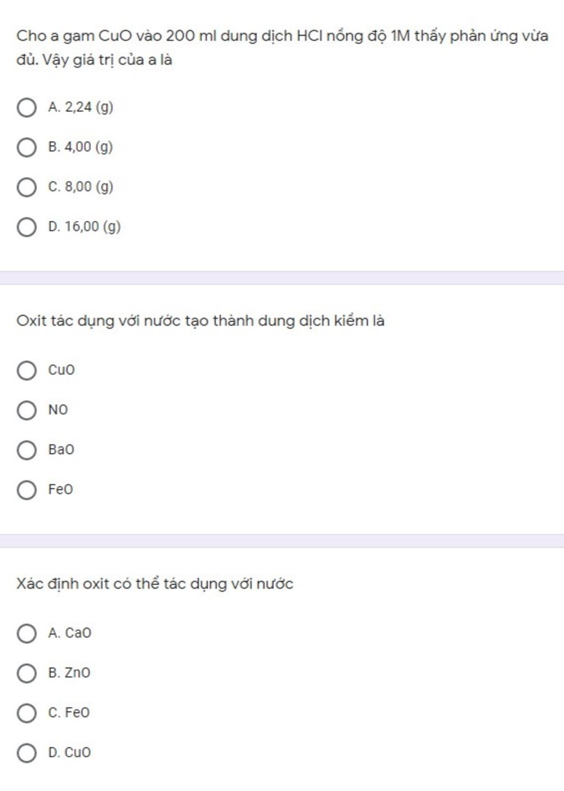This screenshot has height=791, width=564.
Task: Click the divider between first and second questions
Action: tap(282, 277)
